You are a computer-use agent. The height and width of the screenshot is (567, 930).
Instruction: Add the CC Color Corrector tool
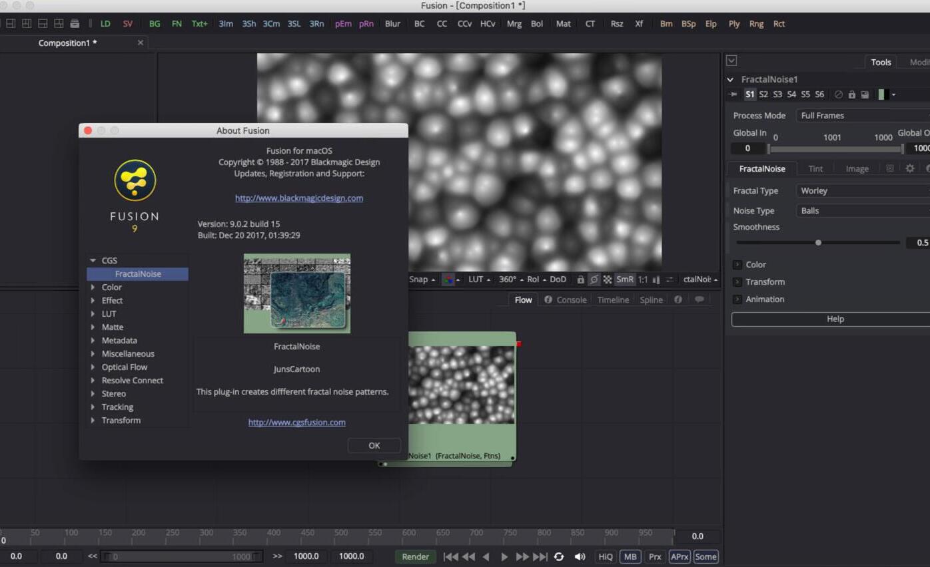click(x=442, y=23)
